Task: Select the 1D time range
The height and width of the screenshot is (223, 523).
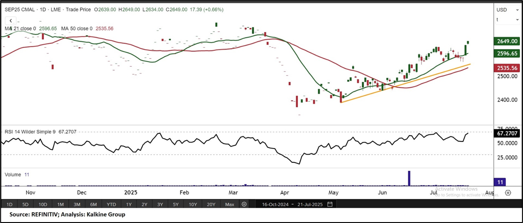Action: [x=10, y=204]
